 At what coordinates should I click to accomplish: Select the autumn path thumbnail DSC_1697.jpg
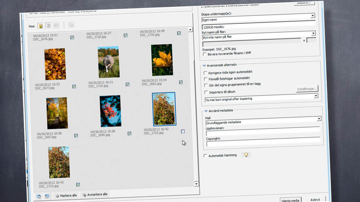coord(57,113)
